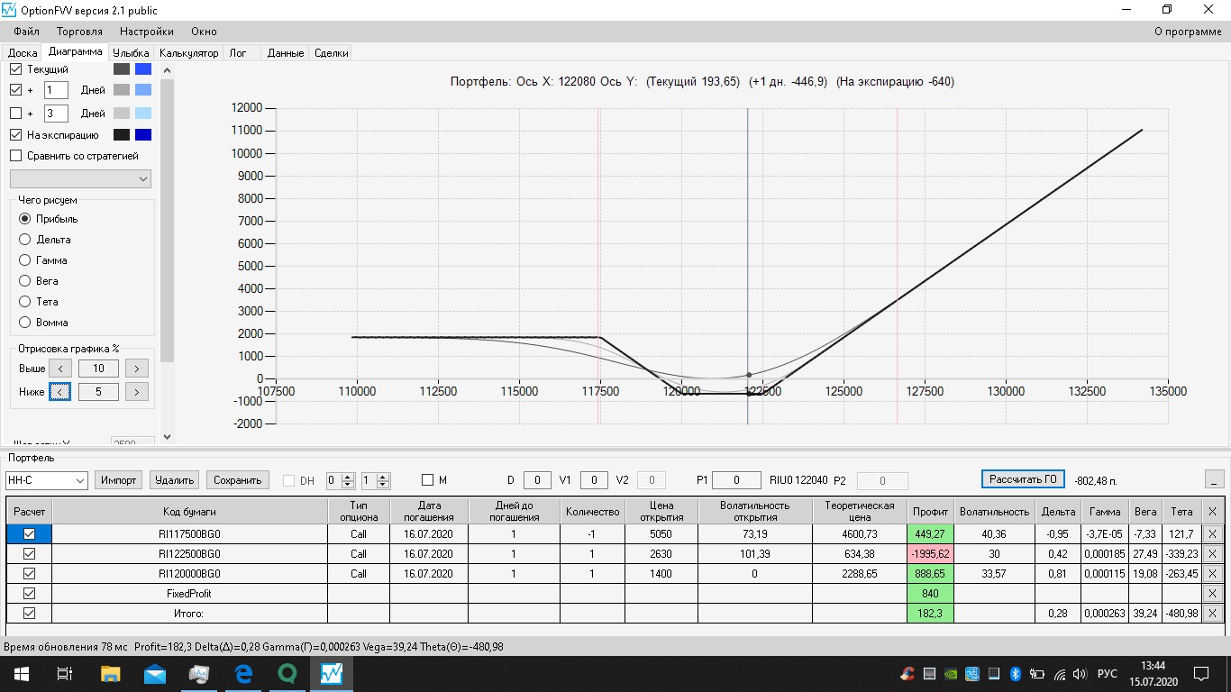Viewport: 1231px width, 692px height.
Task: Decrease the Ниже chart range percent
Action: 59,392
